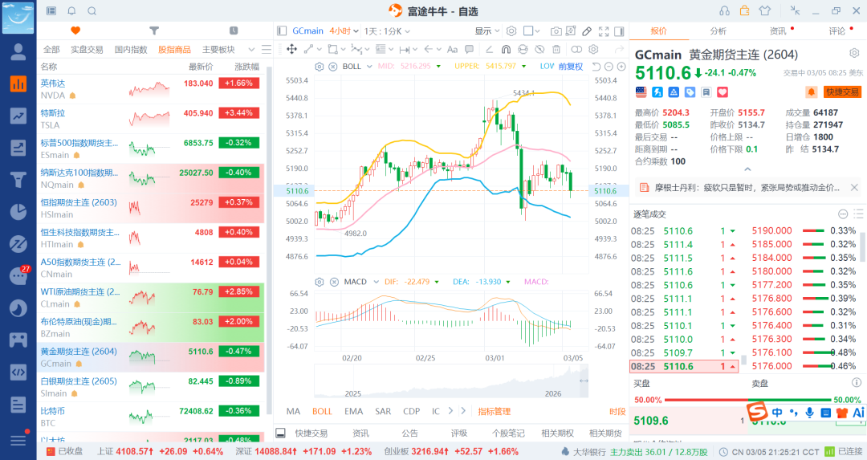Show more indicator options with right chevron
Image resolution: width=867 pixels, height=460 pixels.
[x=450, y=411]
